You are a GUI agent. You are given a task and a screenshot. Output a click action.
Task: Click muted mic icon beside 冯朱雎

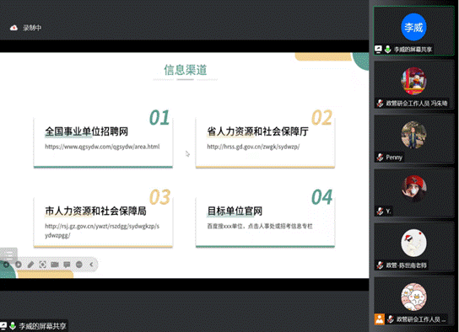(380, 103)
